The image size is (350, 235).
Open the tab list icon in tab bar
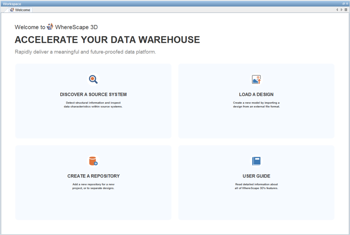coord(346,10)
